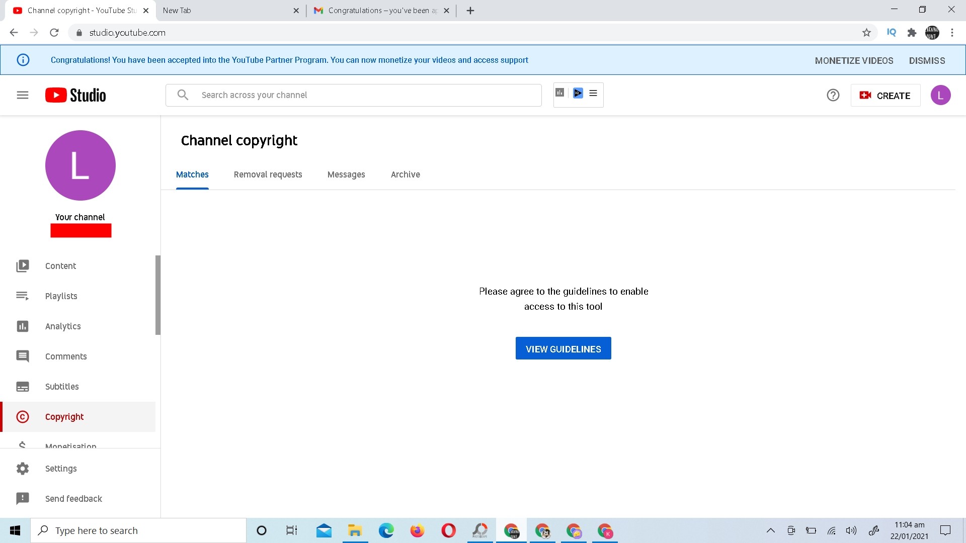The height and width of the screenshot is (543, 966).
Task: Select the Copyright sidebar item
Action: (78, 417)
